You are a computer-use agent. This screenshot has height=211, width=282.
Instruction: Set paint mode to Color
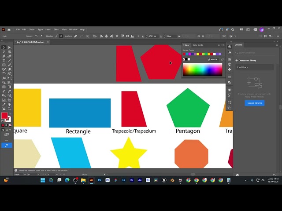pos(3,125)
